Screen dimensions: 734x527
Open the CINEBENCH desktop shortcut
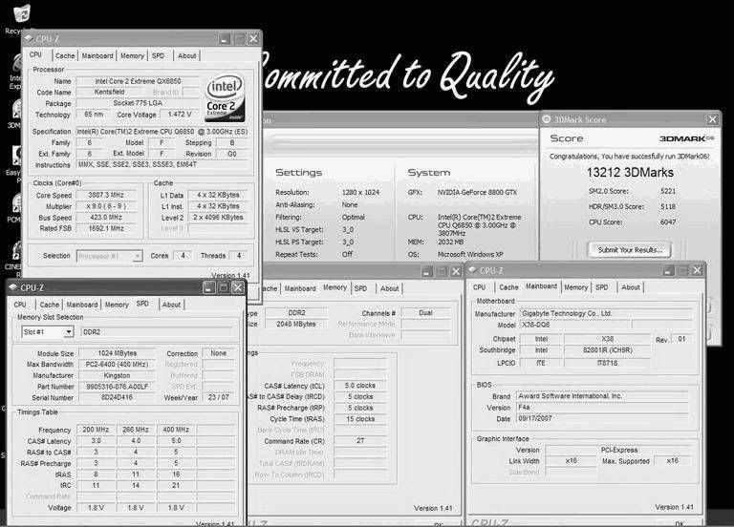(17, 252)
